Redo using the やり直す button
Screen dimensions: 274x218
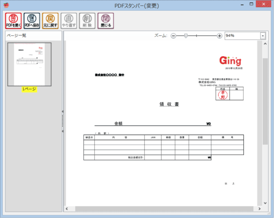click(69, 21)
